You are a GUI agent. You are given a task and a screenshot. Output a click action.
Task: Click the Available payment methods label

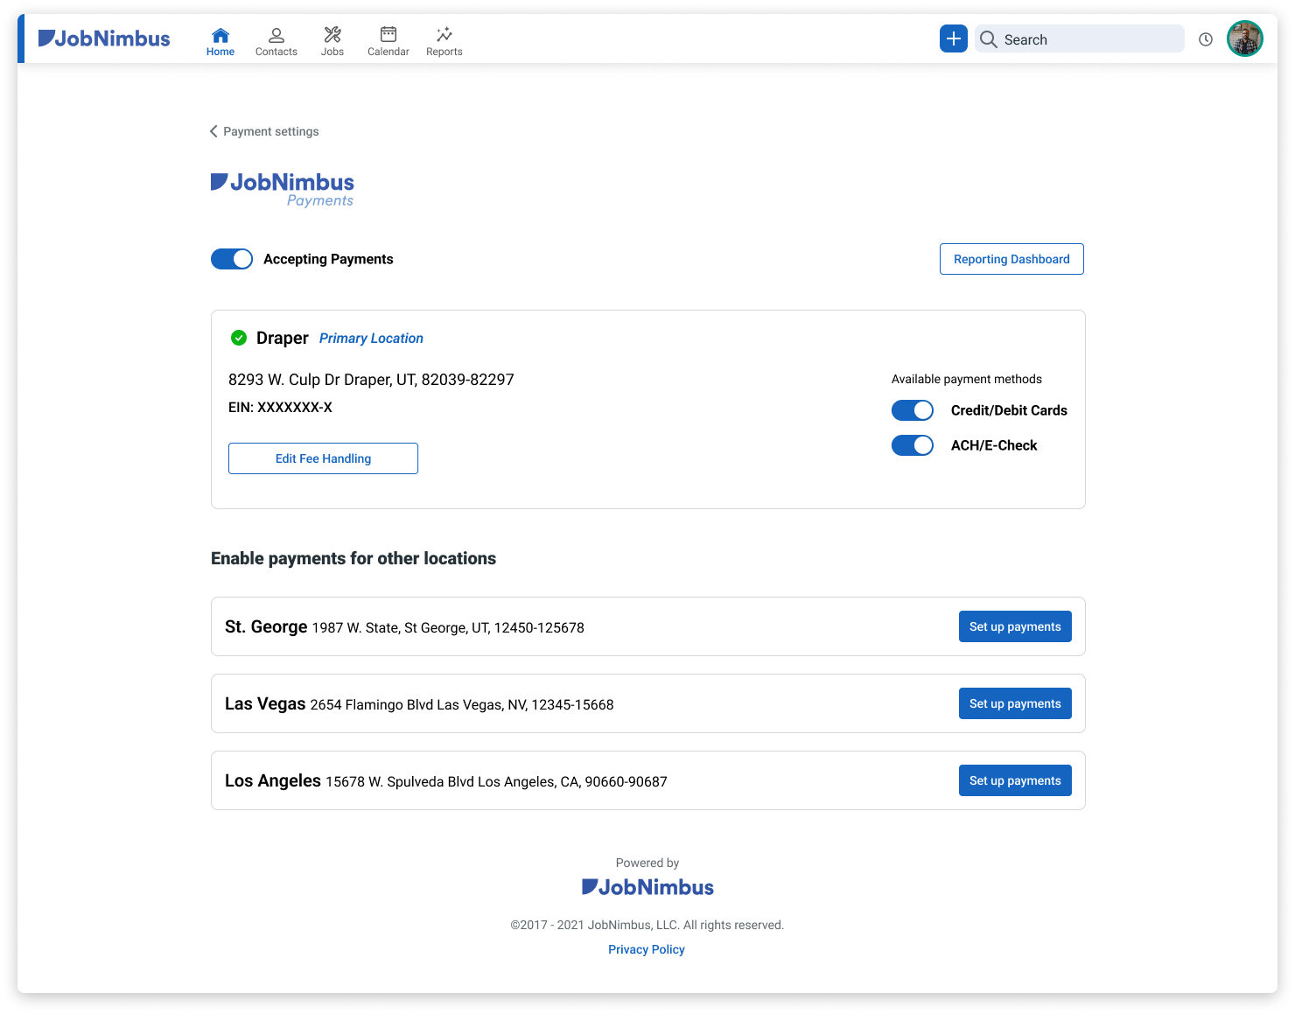click(967, 379)
